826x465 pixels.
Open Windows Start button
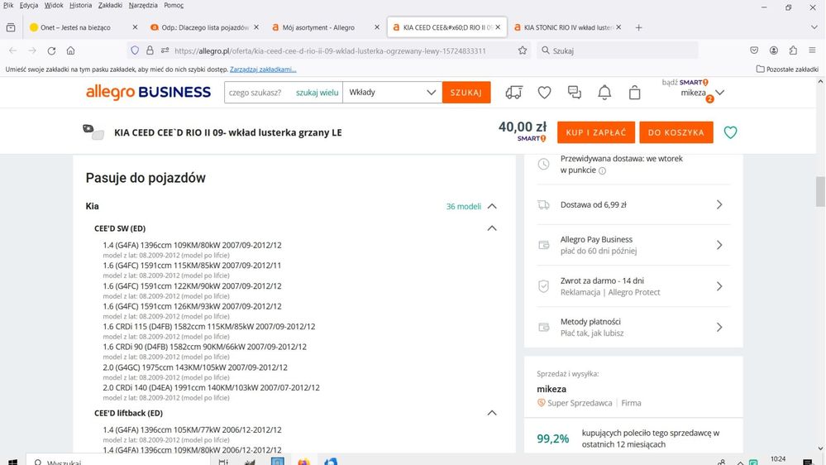(x=12, y=462)
